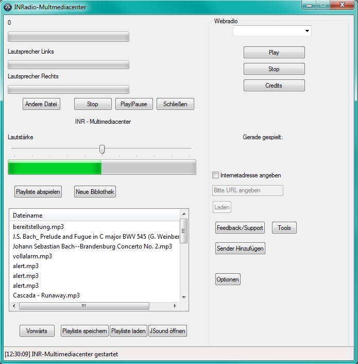Click Playliste abspielen button
The height and width of the screenshot is (364, 358).
pos(38,192)
